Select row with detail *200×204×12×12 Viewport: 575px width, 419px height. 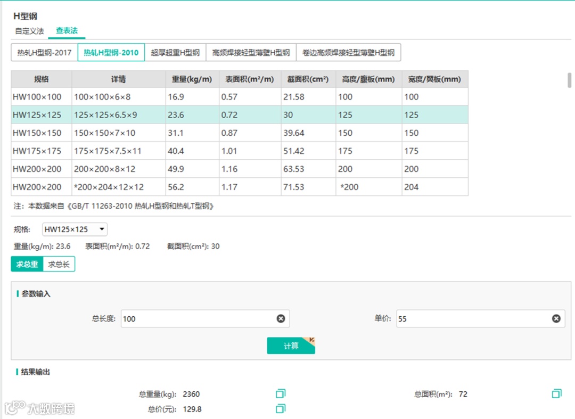(240, 186)
